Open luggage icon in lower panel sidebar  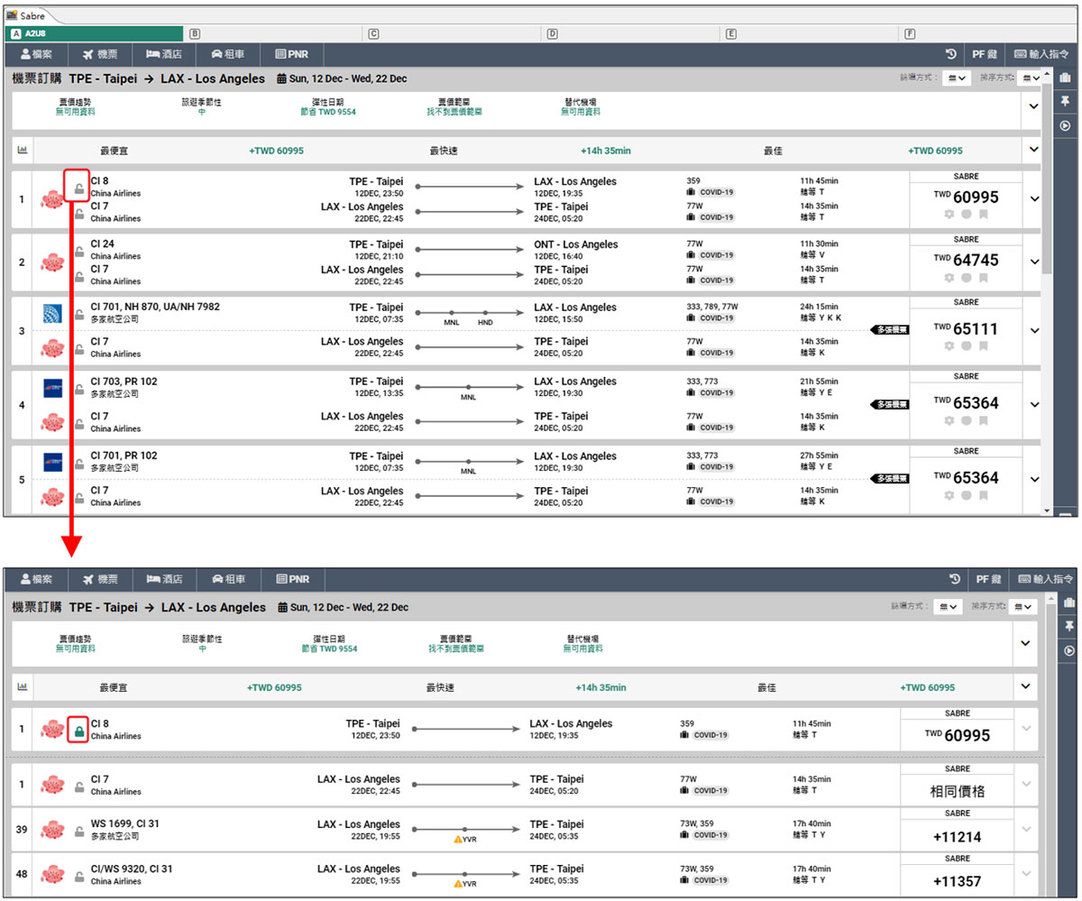[1069, 602]
